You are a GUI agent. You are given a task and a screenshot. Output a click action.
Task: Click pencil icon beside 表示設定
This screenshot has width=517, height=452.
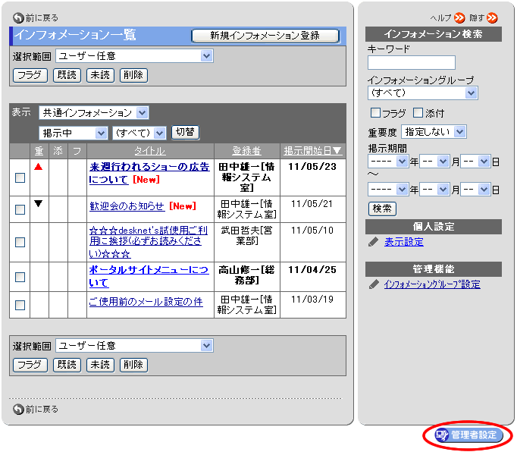tap(373, 242)
